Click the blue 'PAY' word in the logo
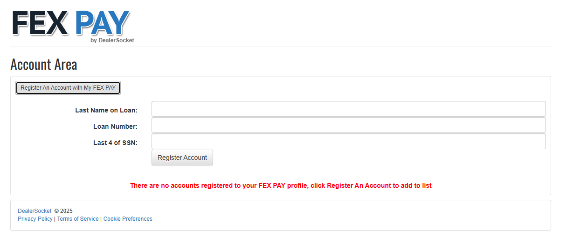The image size is (573, 244). click(102, 23)
